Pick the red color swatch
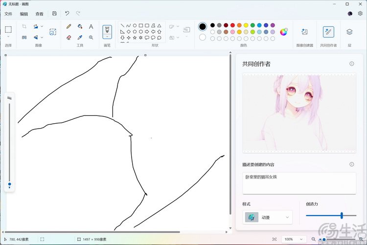Viewport: 367px width, 245px height. (x=232, y=25)
